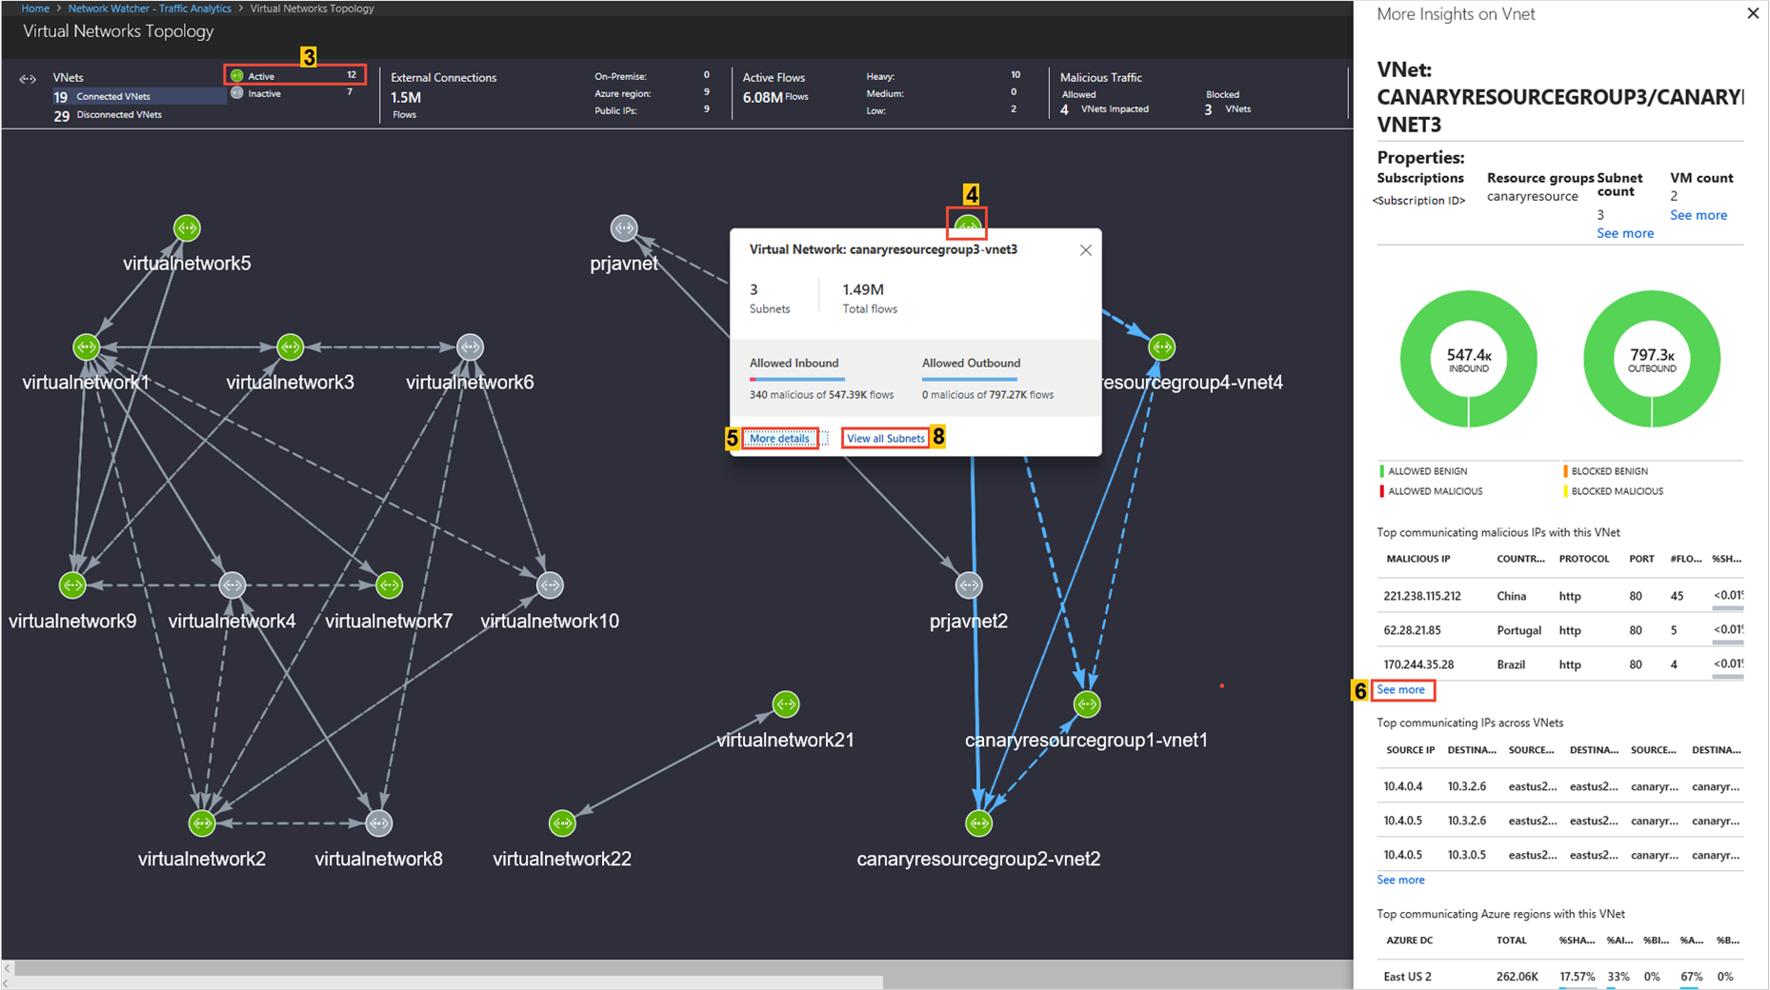Select malicious IP 62.28.21.85
Image resolution: width=1770 pixels, height=990 pixels.
(1412, 631)
